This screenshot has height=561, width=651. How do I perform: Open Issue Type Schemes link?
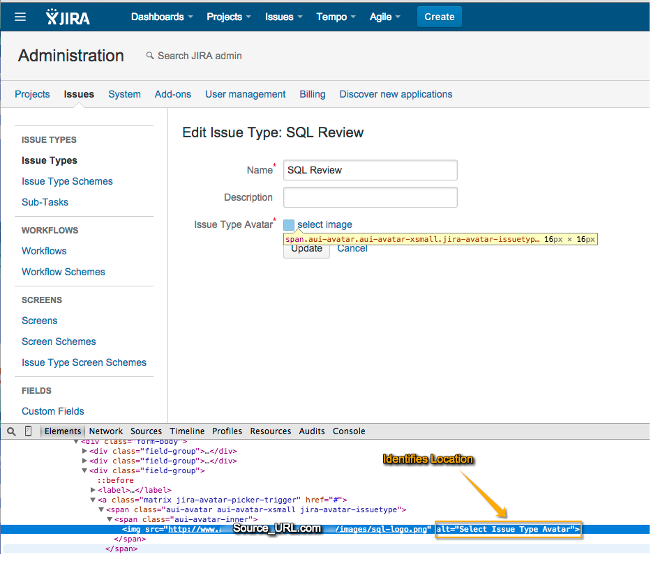tap(67, 181)
